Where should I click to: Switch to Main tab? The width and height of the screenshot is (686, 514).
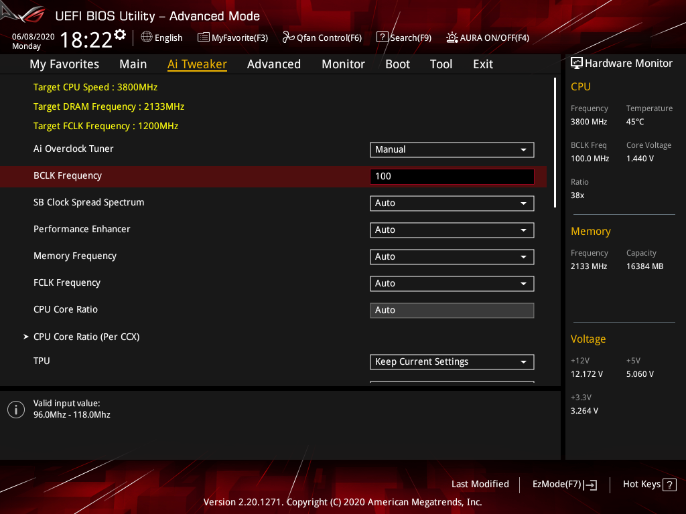click(133, 64)
